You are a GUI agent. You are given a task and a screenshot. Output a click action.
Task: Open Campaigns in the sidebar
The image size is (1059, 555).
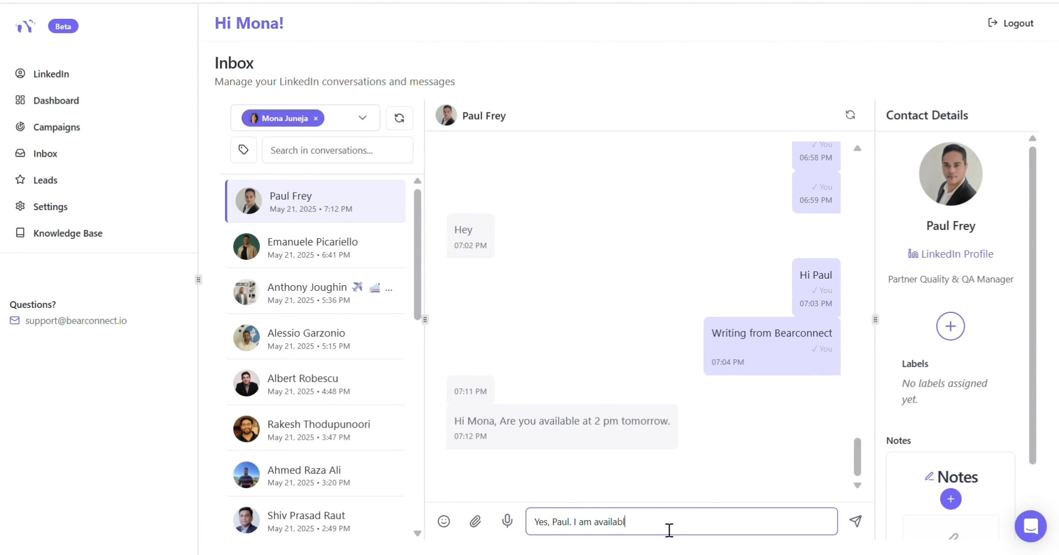tap(56, 127)
